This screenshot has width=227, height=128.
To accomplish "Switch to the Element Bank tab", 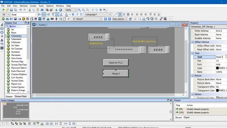I will 21,96.
